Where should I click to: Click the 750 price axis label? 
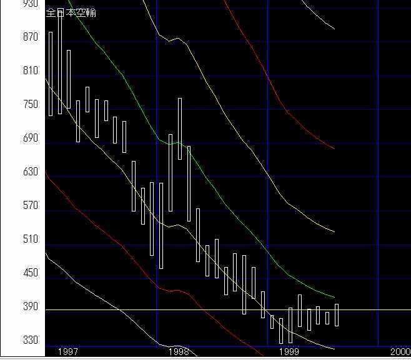[29, 105]
